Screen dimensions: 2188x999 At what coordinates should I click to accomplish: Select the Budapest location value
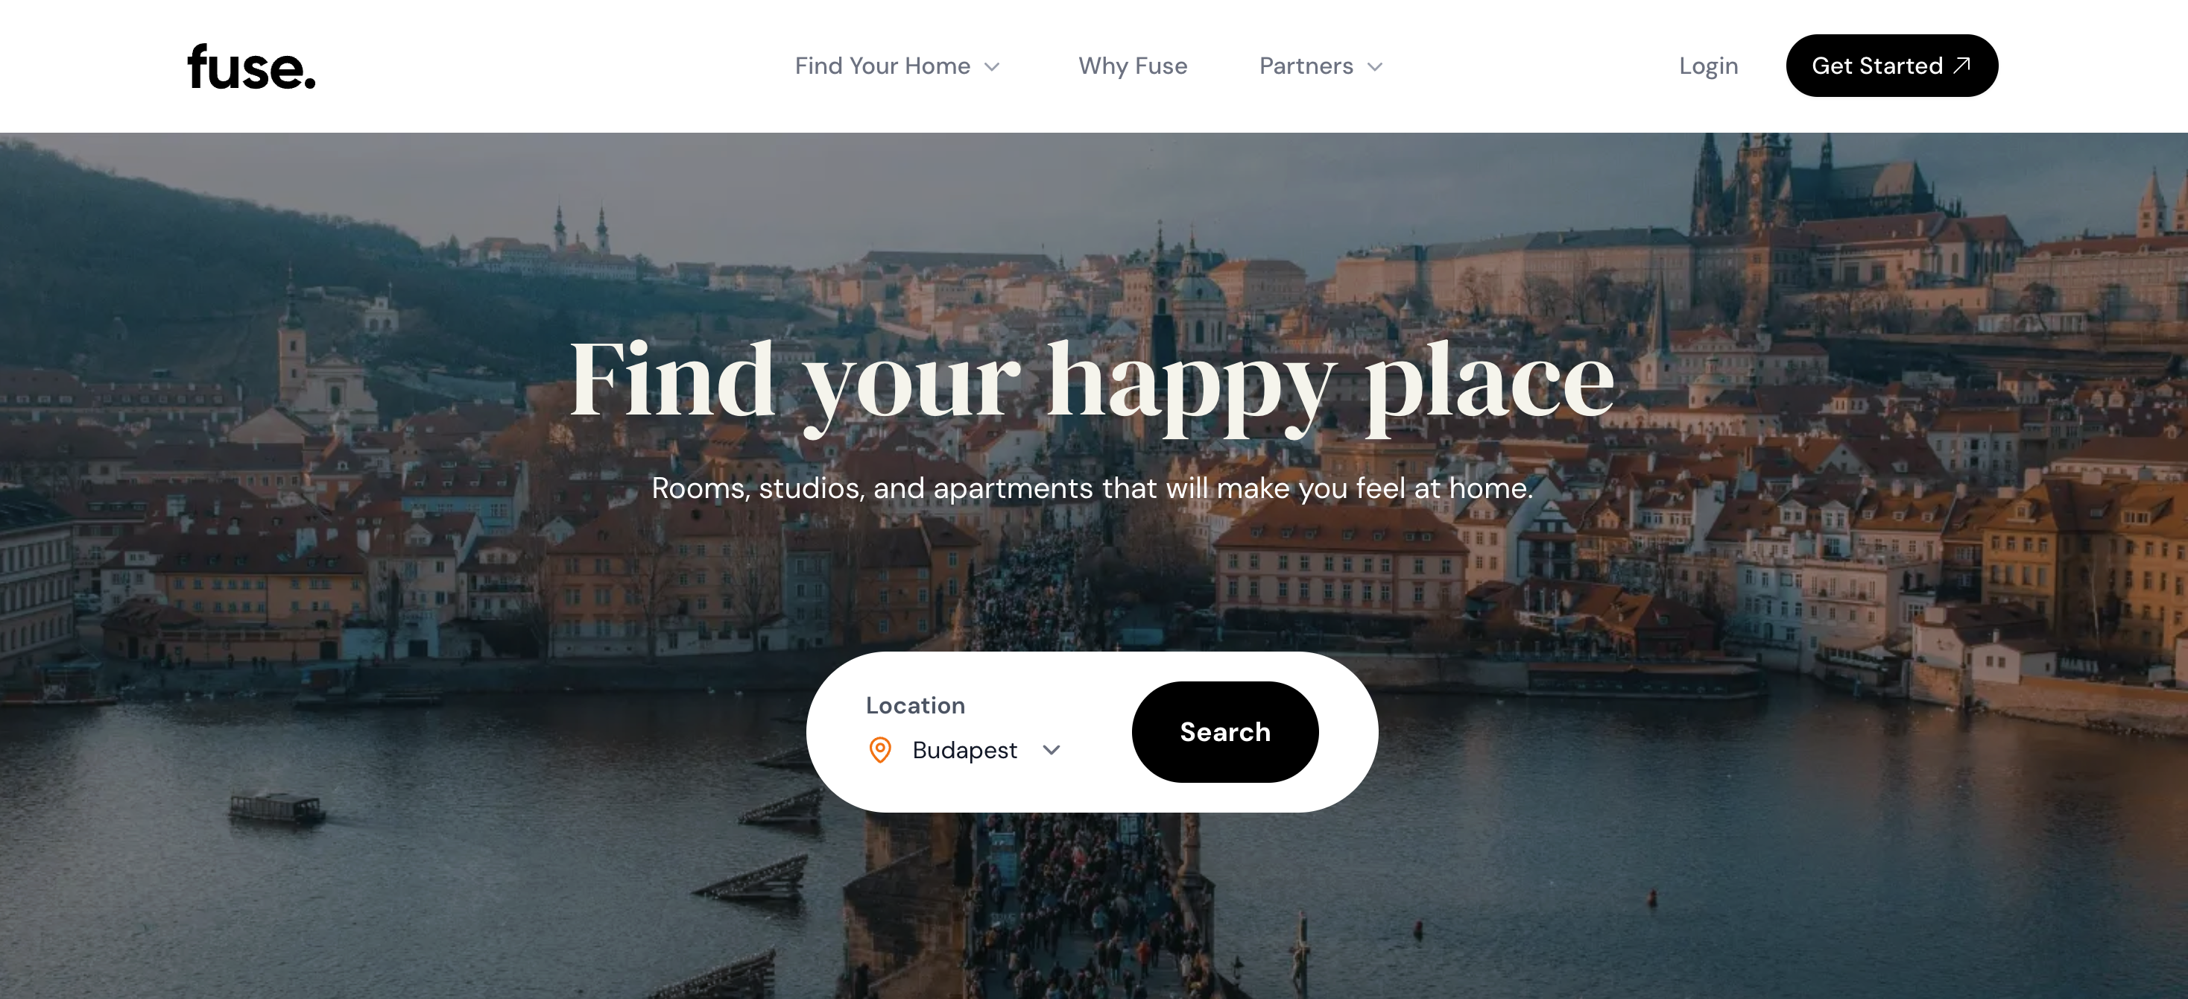[x=964, y=750]
